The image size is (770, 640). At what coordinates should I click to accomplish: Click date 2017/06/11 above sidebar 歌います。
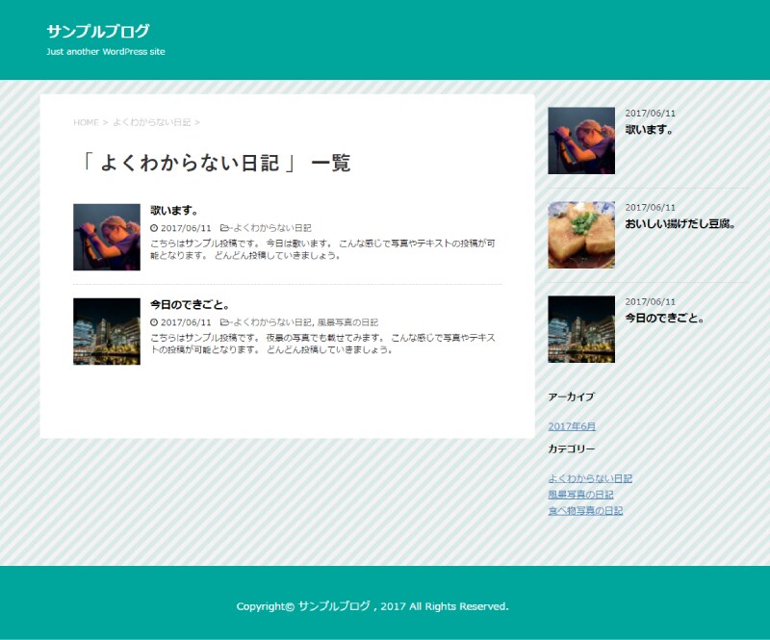point(651,113)
